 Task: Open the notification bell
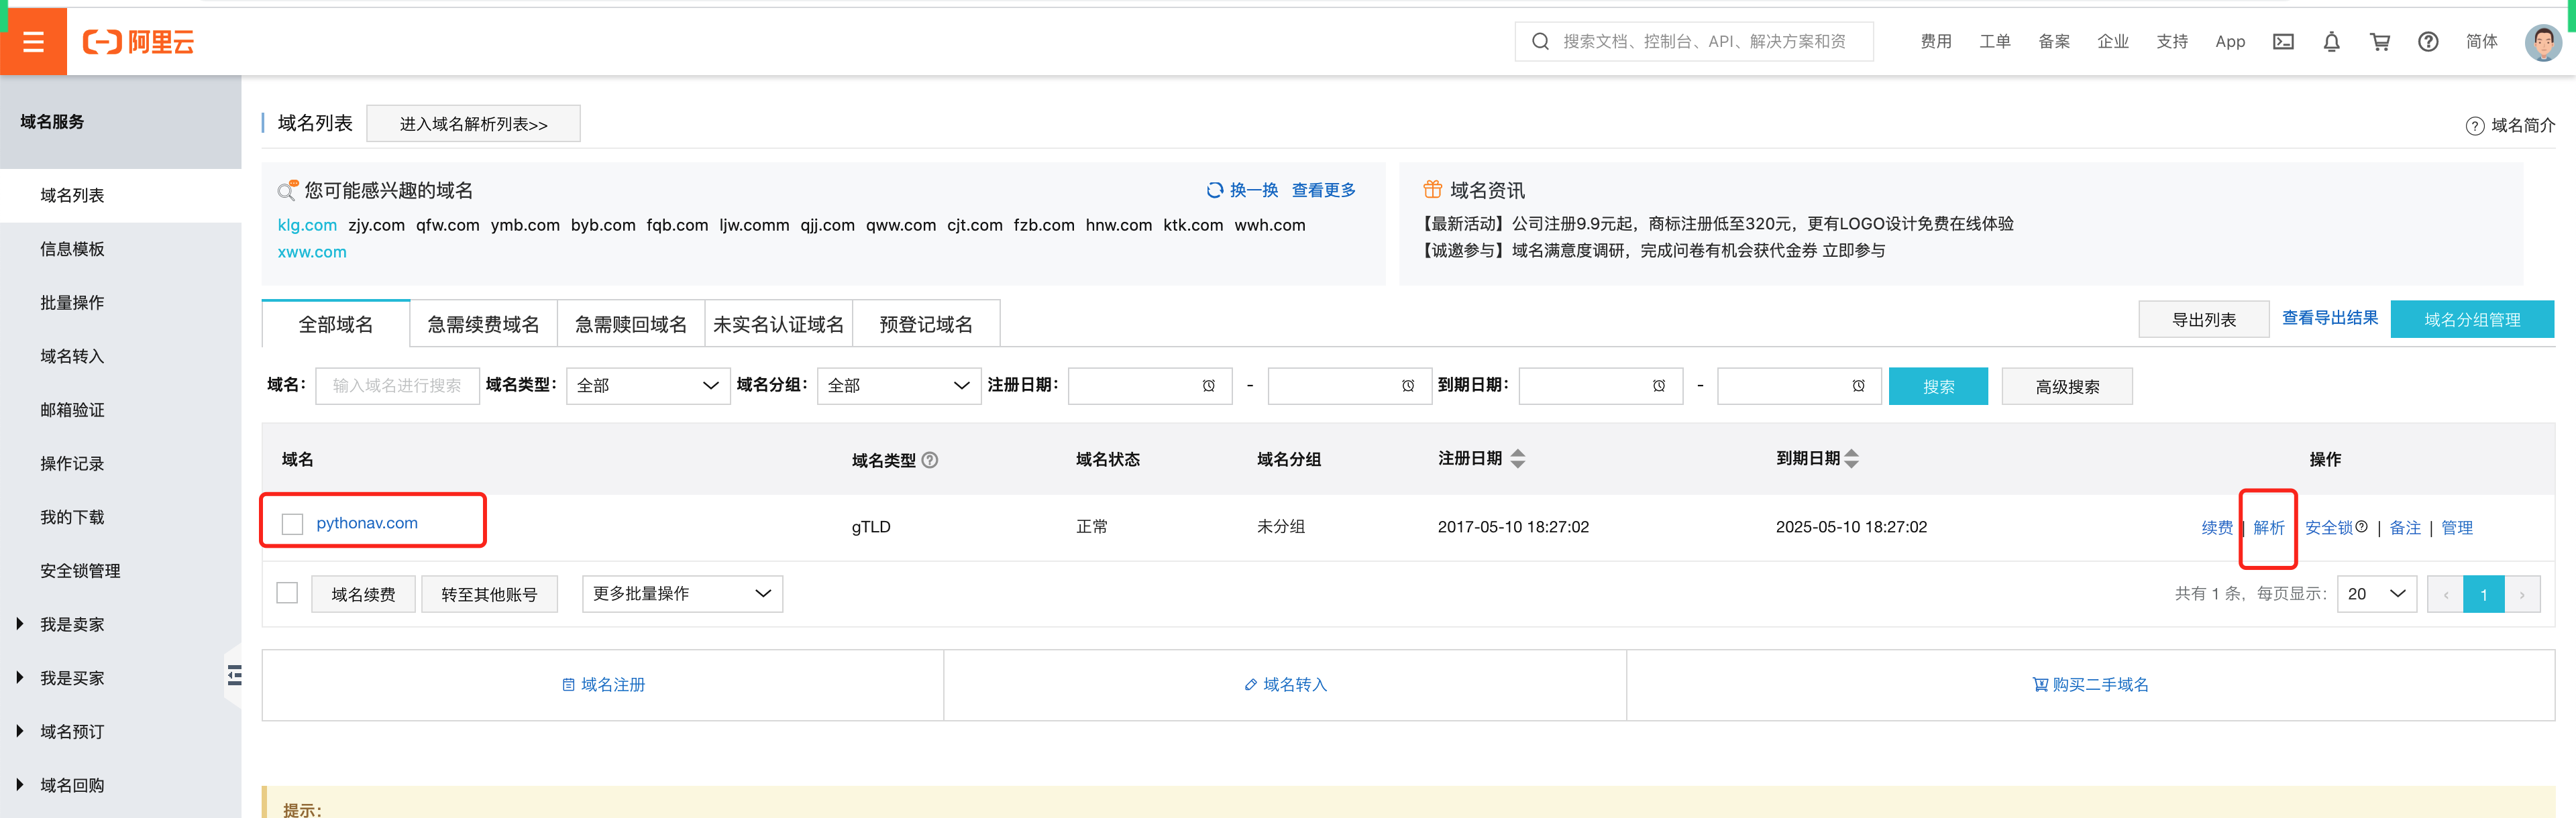click(2331, 42)
